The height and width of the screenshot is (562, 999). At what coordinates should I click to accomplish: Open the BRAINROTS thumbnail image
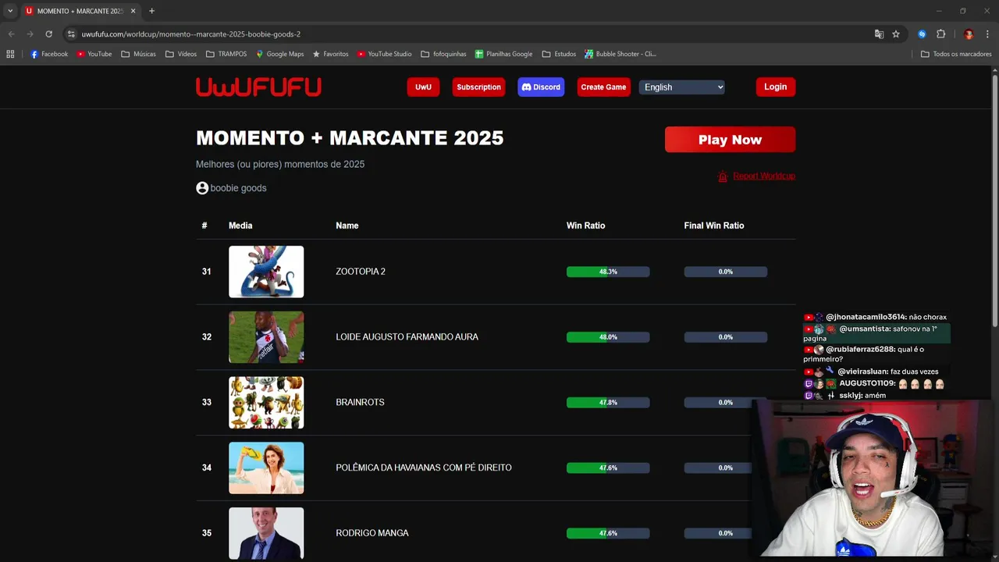tap(266, 403)
